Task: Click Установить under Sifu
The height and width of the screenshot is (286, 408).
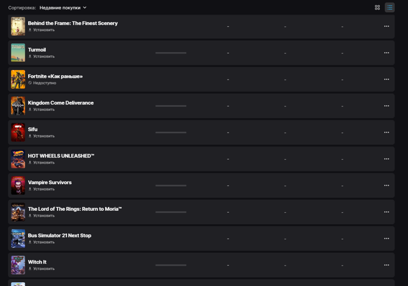Action: tap(41, 136)
